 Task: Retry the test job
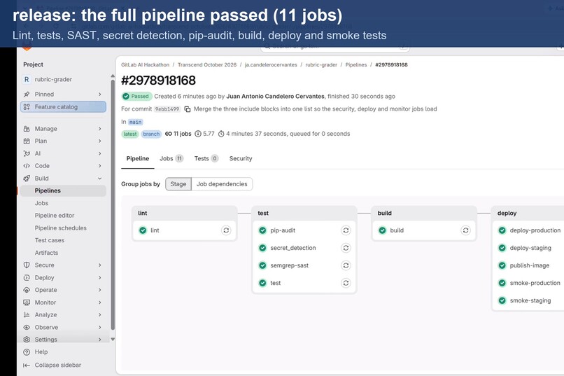coord(346,283)
